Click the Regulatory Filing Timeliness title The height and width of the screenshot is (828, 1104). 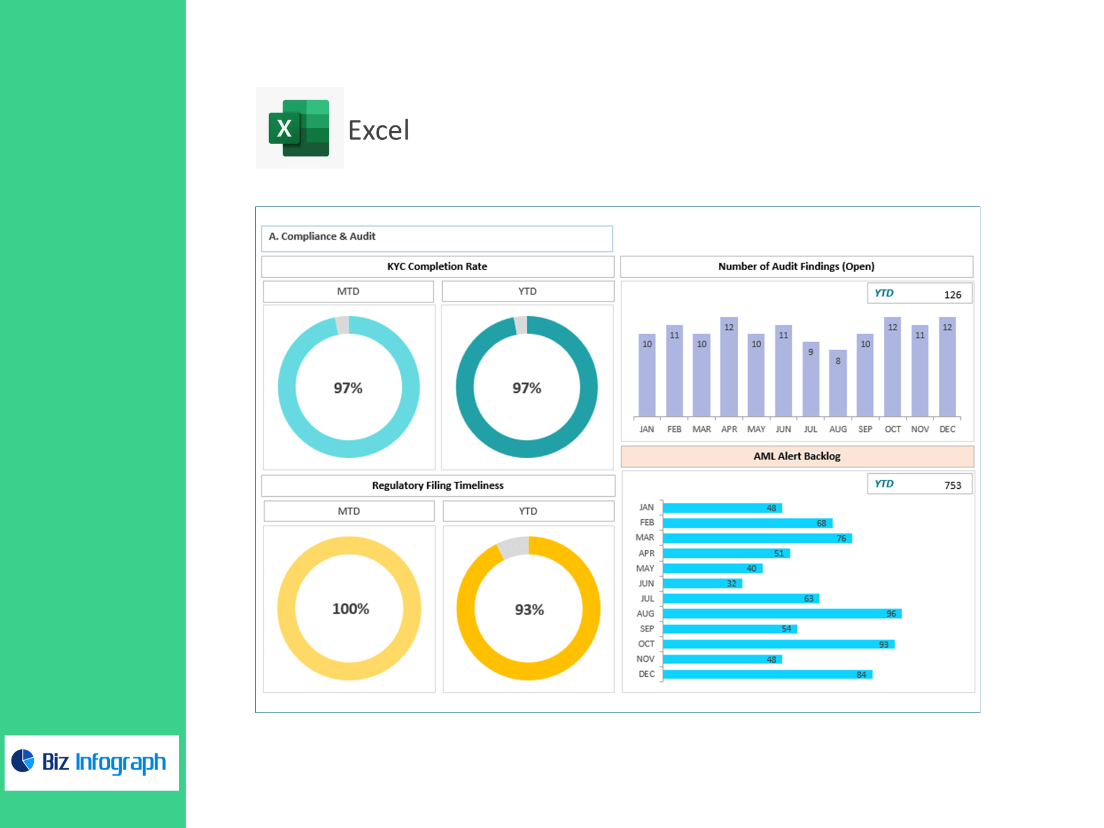438,485
